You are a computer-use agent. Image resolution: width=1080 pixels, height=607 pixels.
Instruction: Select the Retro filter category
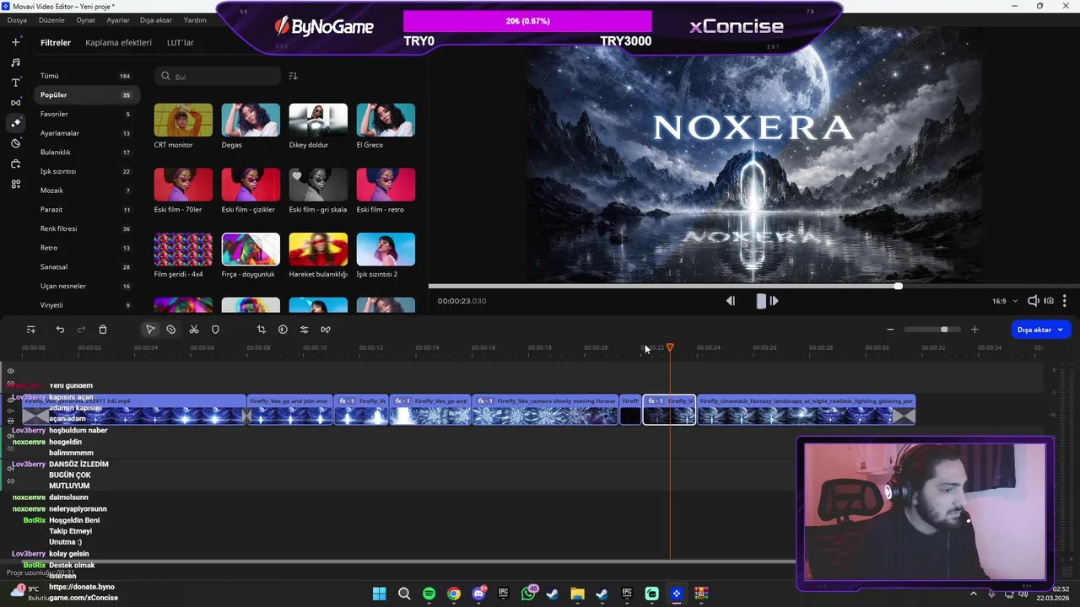pyautogui.click(x=87, y=248)
